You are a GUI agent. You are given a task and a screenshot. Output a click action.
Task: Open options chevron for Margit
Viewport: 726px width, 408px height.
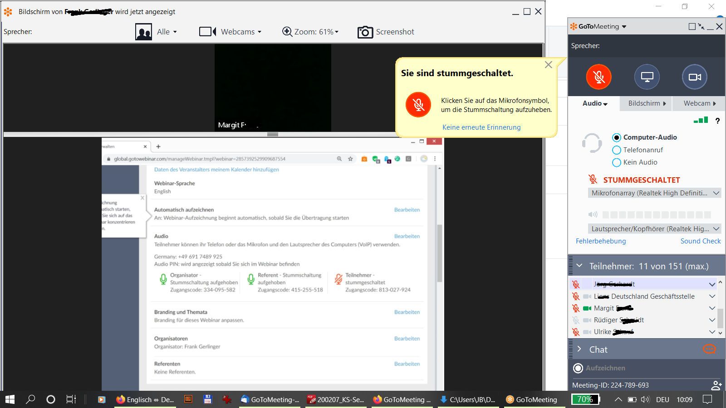712,308
